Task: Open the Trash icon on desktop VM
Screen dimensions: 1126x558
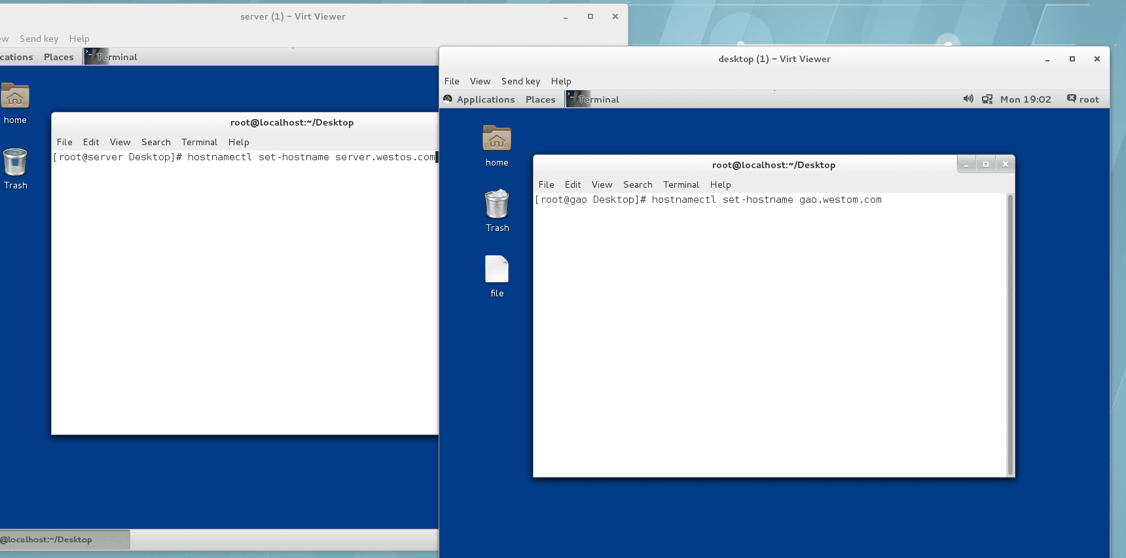Action: pyautogui.click(x=497, y=204)
